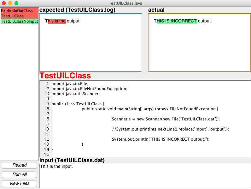
Task: Click line number 5 in the gutter
Action: [x=48, y=104]
